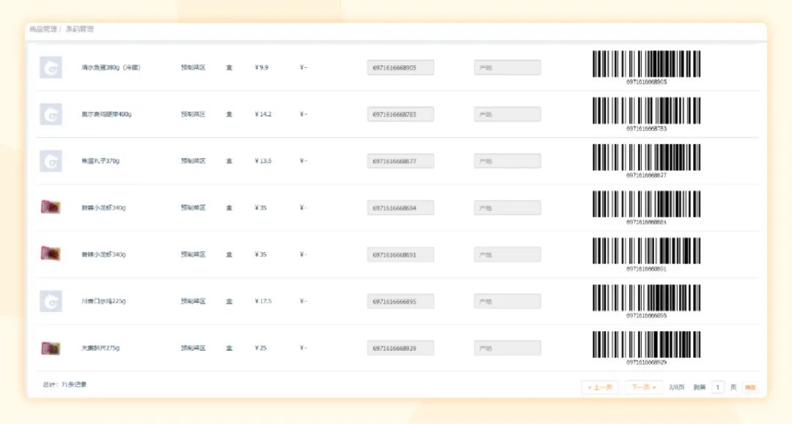Image resolution: width=792 pixels, height=424 pixels.
Task: Click the 预制菜区 category in the ¥ 9.9 row
Action: click(193, 67)
